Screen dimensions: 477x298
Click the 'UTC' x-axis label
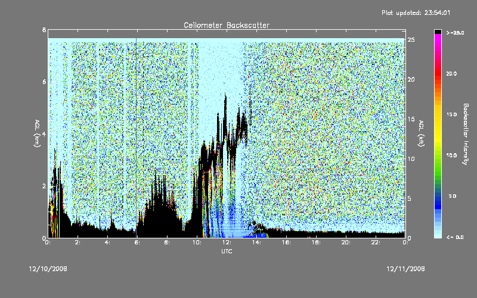(227, 251)
